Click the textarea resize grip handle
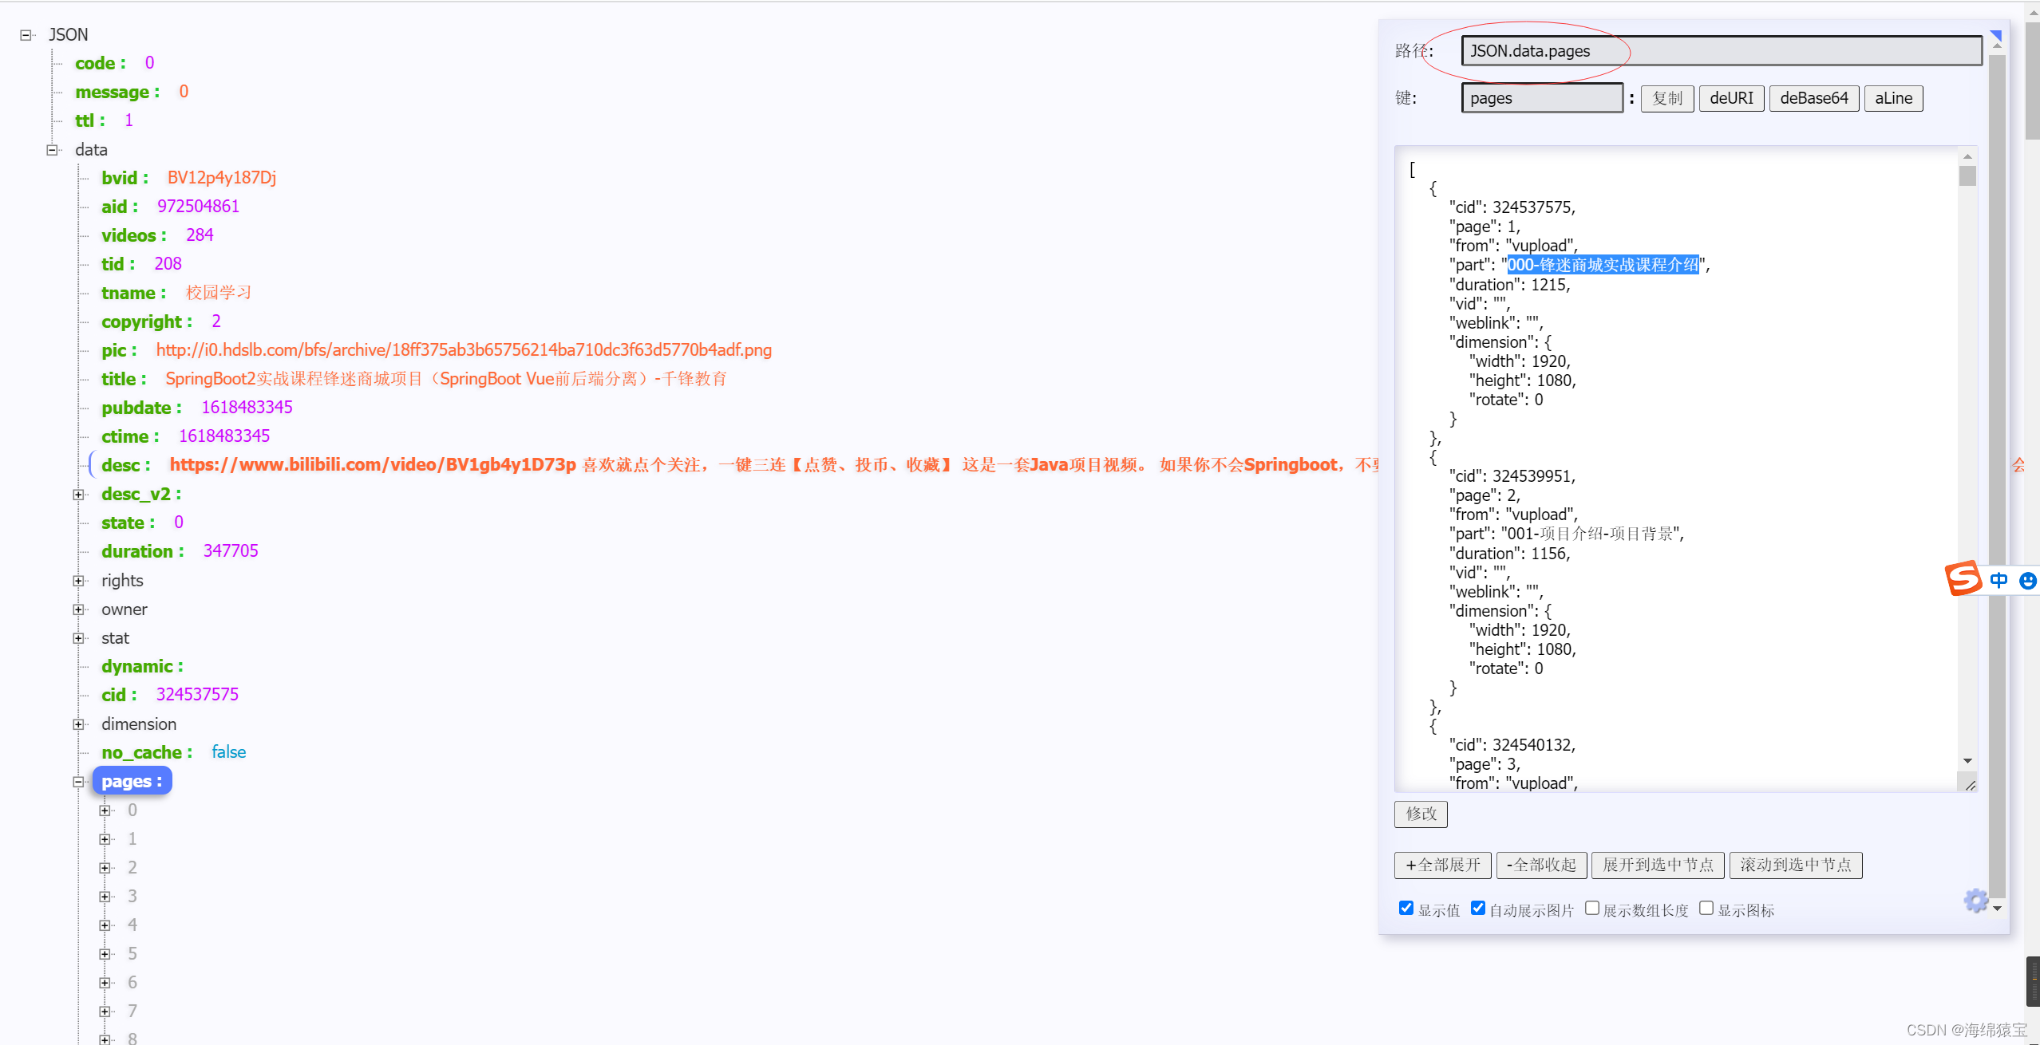 [1969, 785]
